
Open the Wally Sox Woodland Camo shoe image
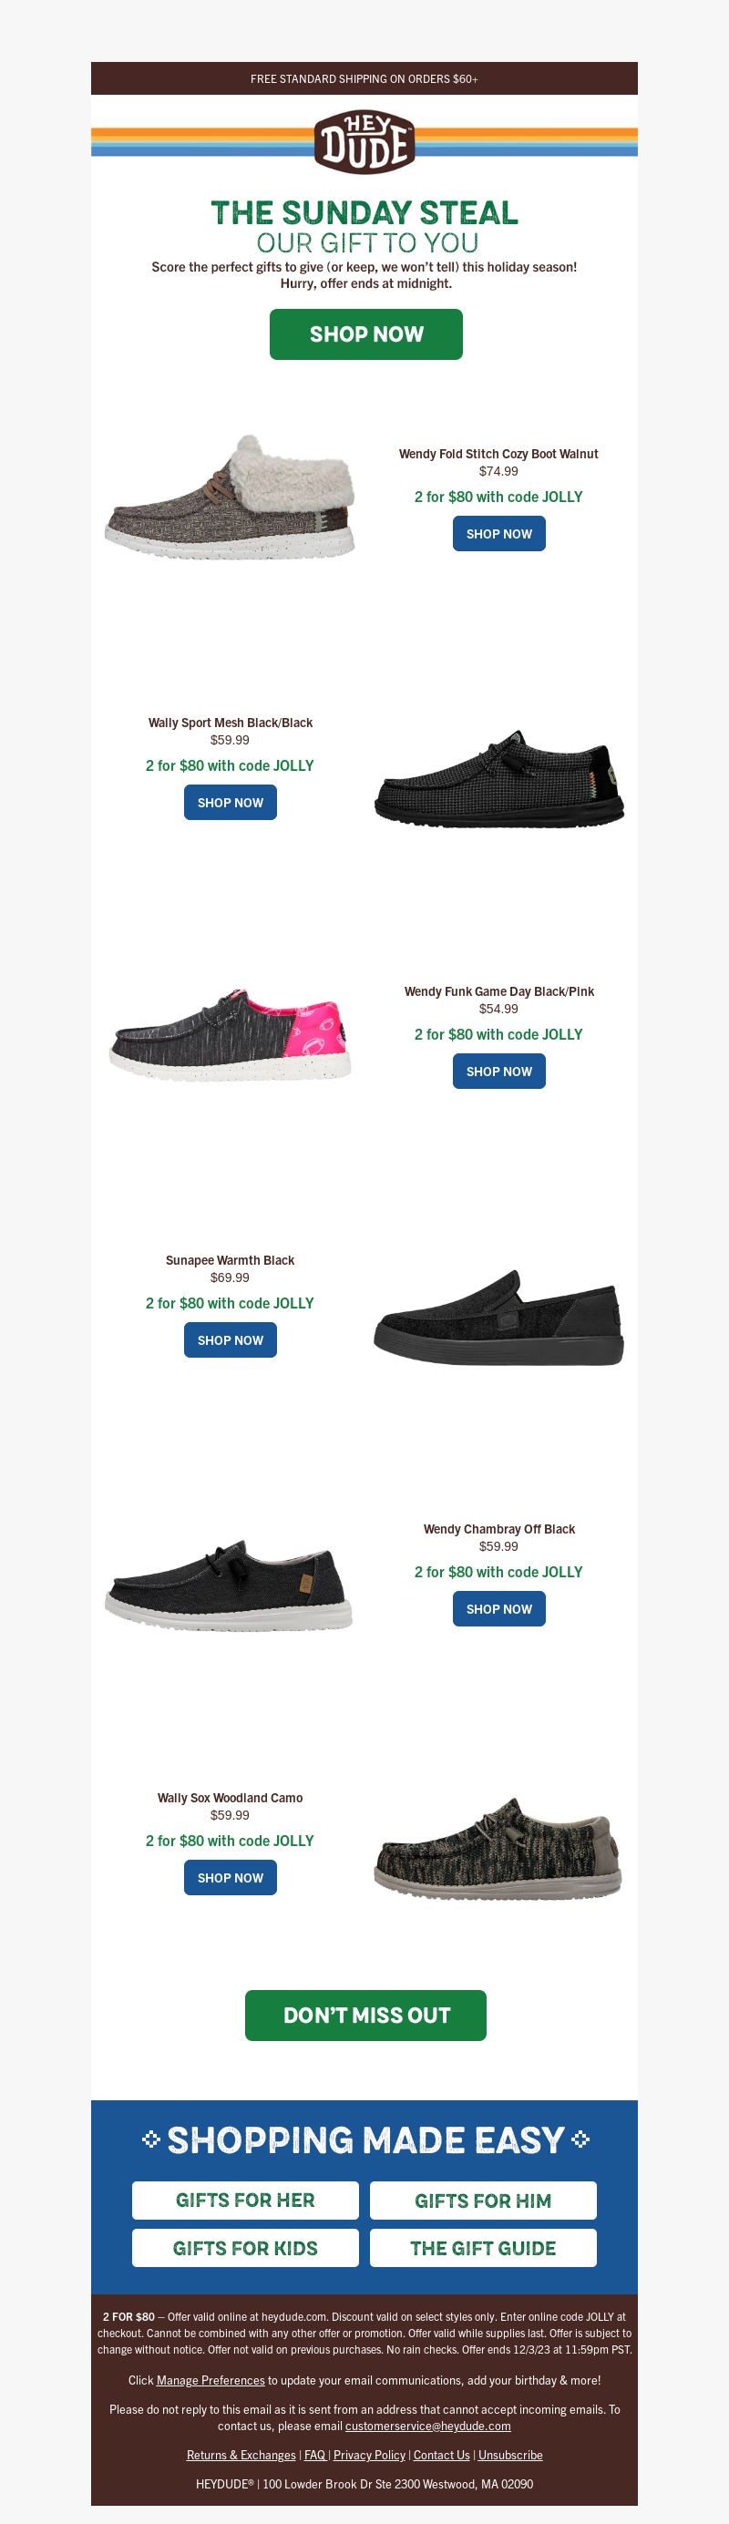coord(498,1848)
